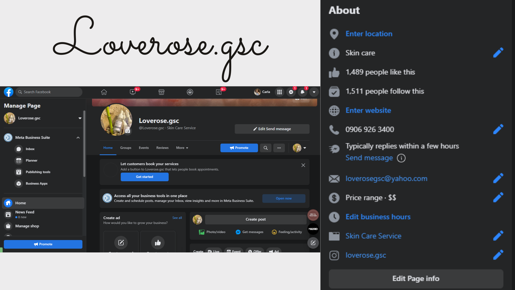Open account dropdown arrow in top bar

(x=314, y=92)
